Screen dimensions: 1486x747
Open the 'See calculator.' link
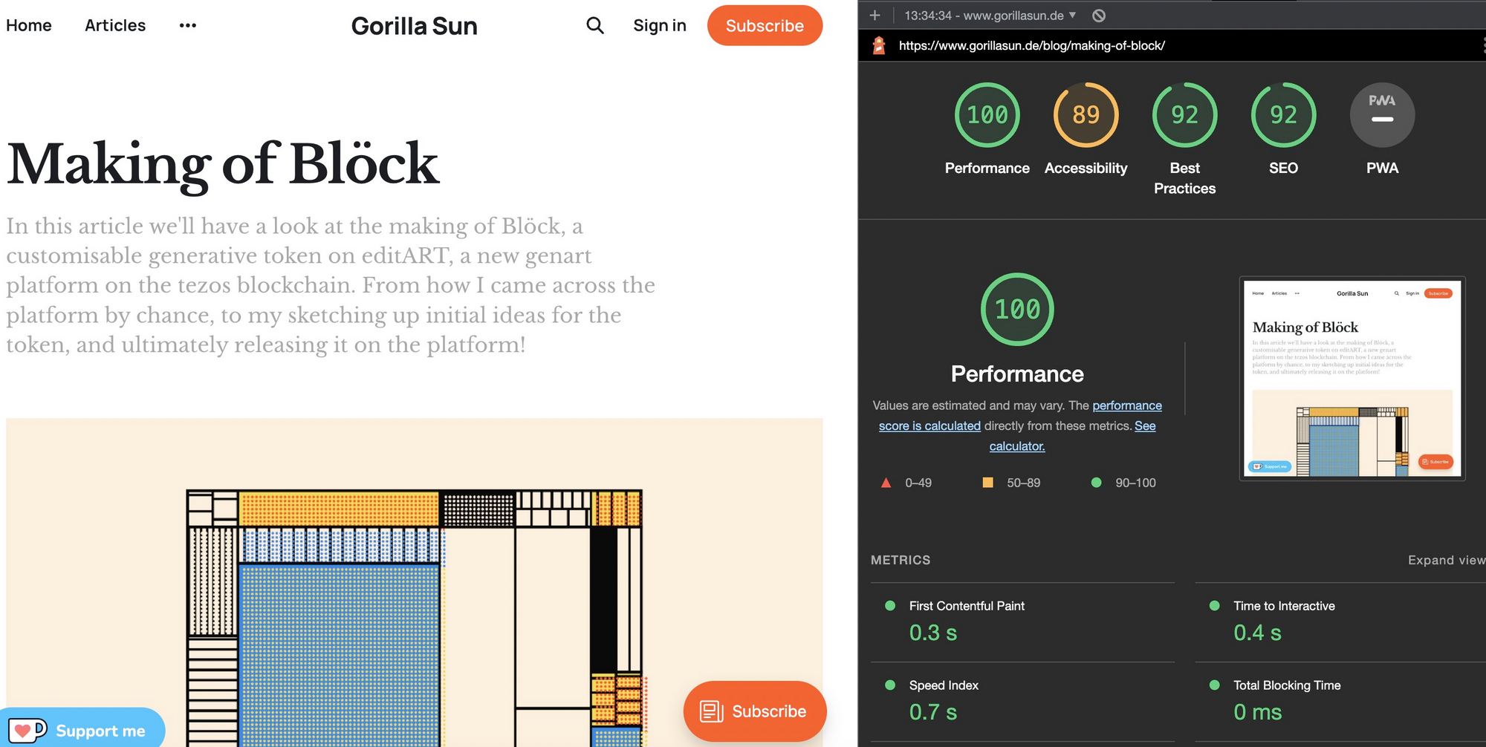[x=1072, y=436]
